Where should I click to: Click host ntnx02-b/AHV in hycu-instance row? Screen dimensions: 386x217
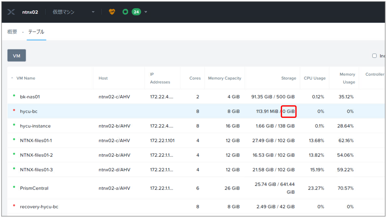tap(114, 126)
